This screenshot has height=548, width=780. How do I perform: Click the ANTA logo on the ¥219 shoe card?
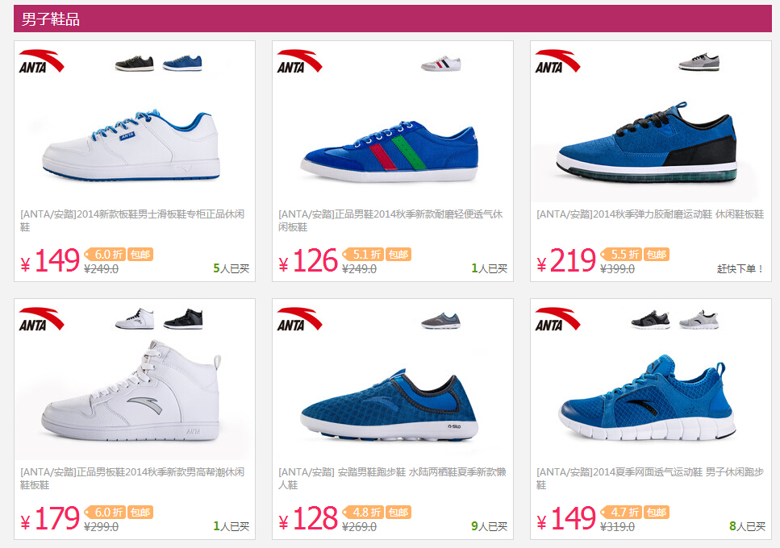(557, 61)
